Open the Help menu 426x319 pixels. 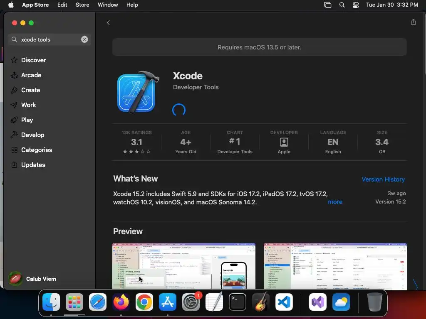(132, 5)
